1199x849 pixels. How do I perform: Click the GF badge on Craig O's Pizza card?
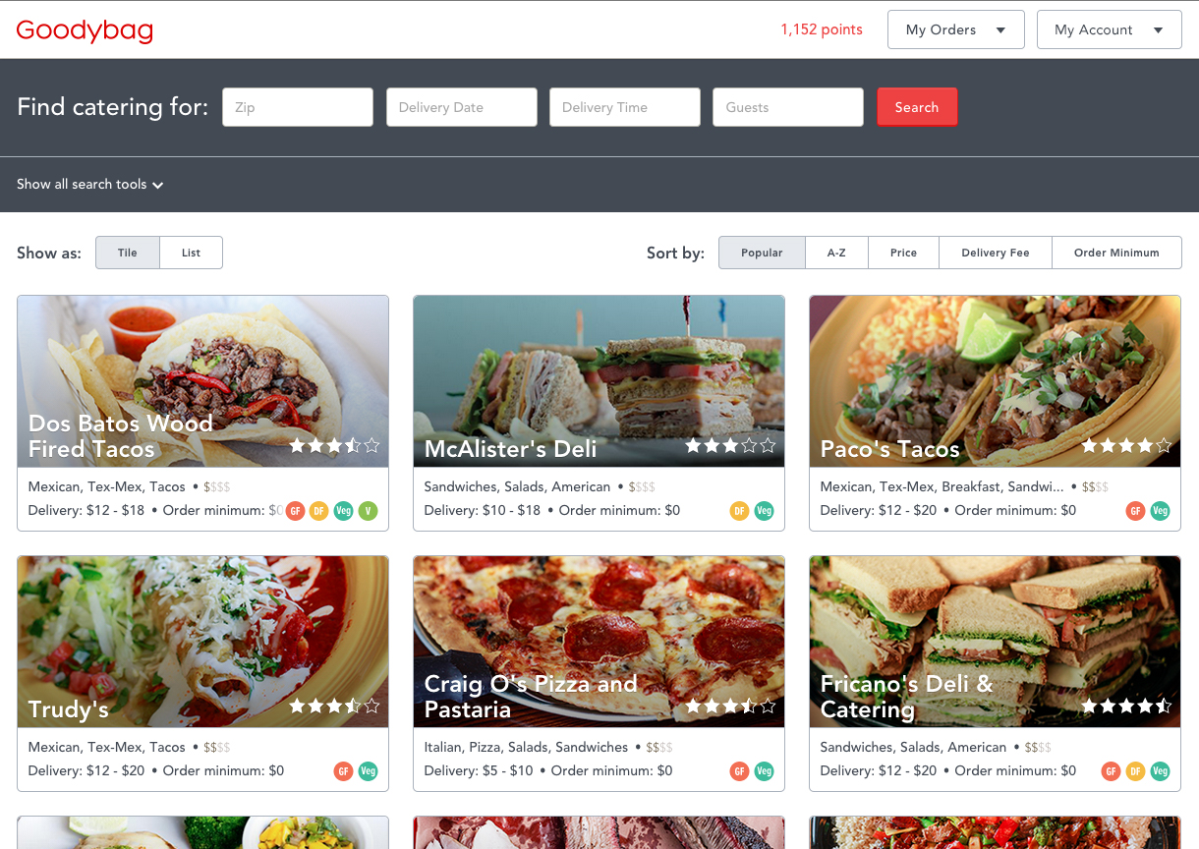(739, 771)
